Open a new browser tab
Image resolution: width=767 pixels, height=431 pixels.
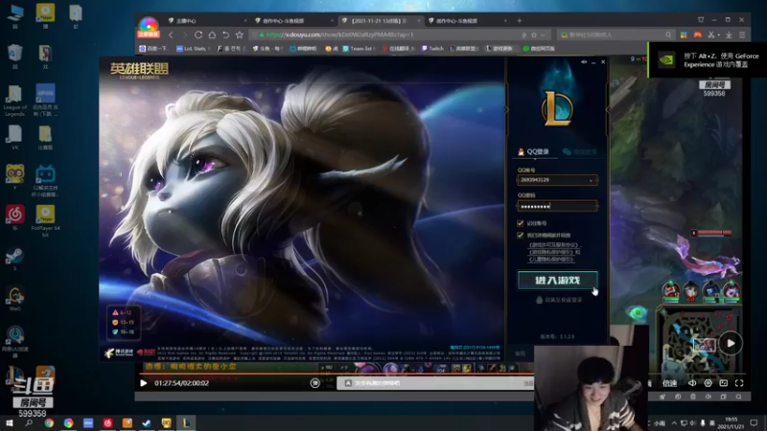point(520,20)
